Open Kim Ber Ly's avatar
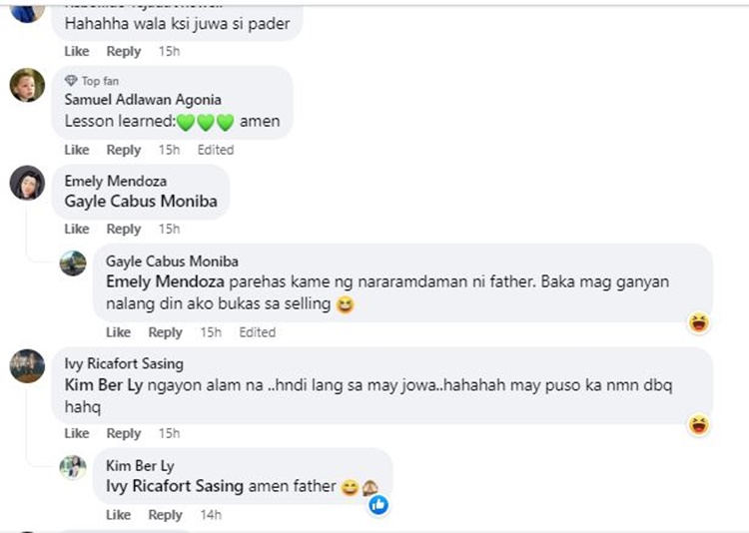The image size is (749, 533). click(73, 467)
